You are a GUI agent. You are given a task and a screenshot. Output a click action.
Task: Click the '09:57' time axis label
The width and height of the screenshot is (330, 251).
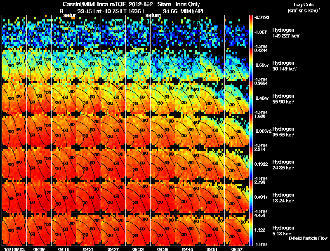click(x=237, y=249)
